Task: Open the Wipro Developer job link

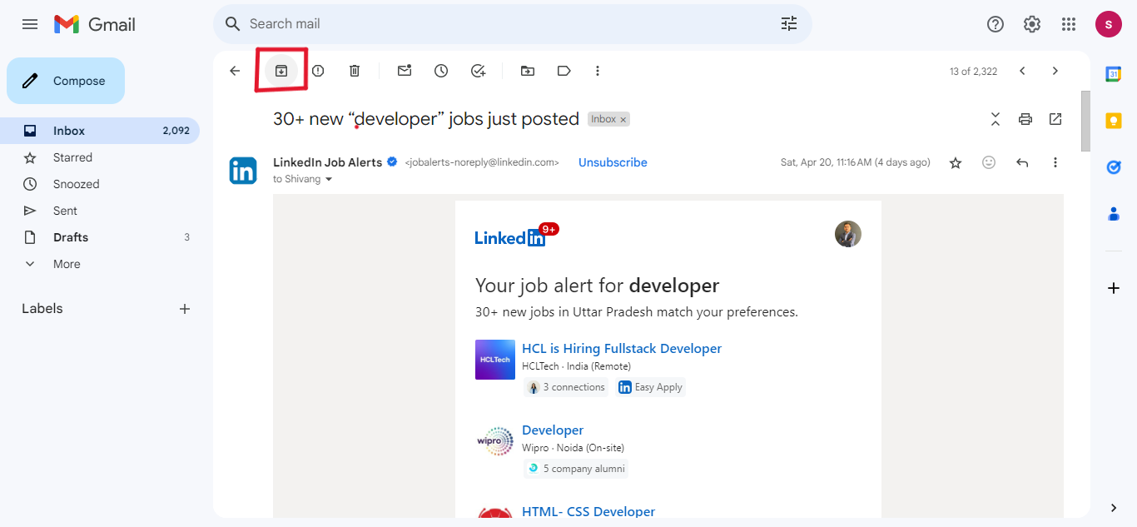Action: (553, 430)
